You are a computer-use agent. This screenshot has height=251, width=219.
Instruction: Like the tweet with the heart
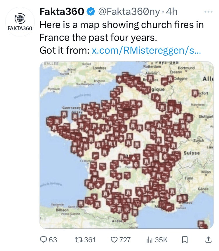pos(114,240)
